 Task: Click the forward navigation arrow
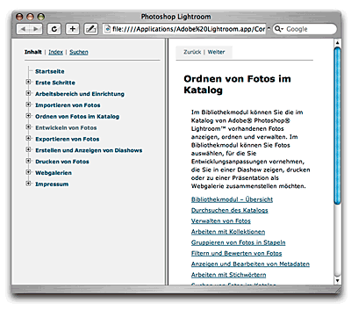[36, 29]
